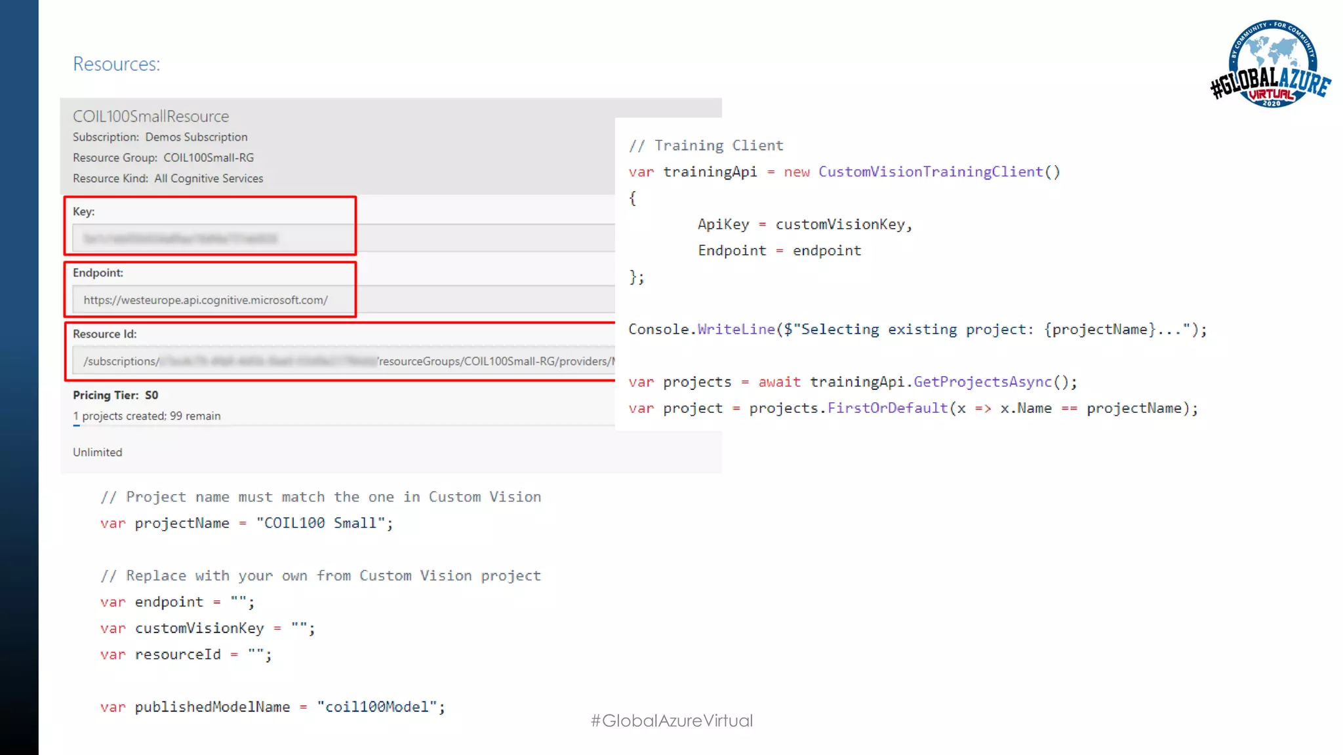Image resolution: width=1343 pixels, height=755 pixels.
Task: Click GetProjectsAsync in the code
Action: coord(982,382)
